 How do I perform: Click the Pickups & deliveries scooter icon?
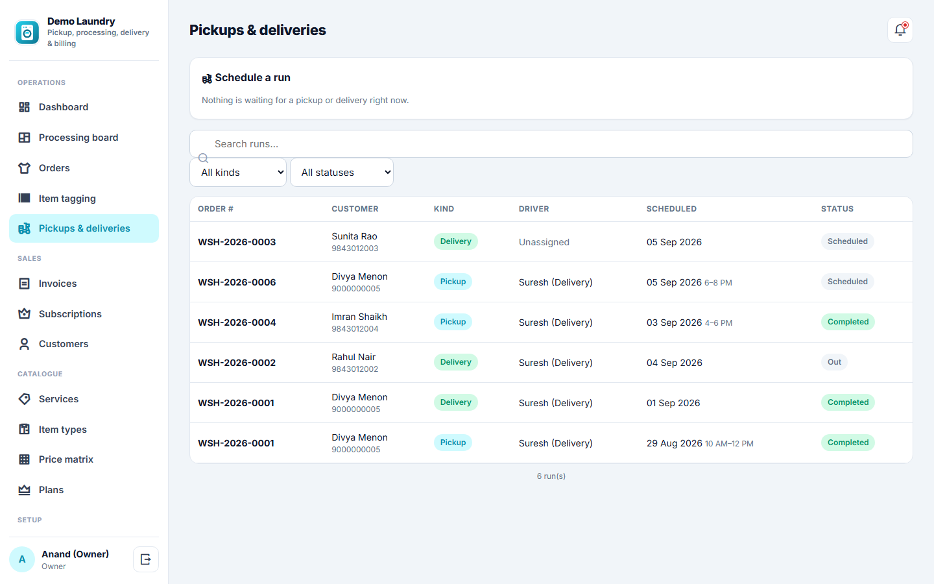[x=25, y=228]
